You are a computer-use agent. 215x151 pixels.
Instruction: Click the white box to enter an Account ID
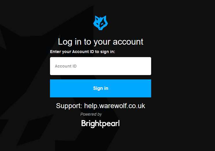tap(101, 66)
